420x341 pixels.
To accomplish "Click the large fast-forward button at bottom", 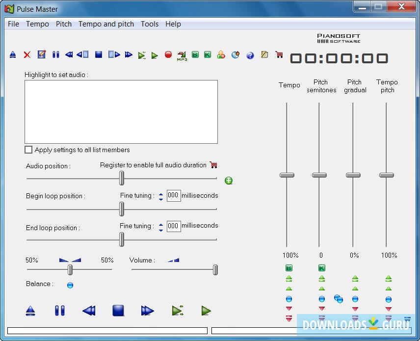I will (147, 311).
